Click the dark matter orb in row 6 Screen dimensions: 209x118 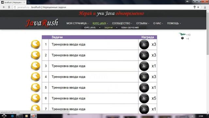pyautogui.click(x=144, y=98)
